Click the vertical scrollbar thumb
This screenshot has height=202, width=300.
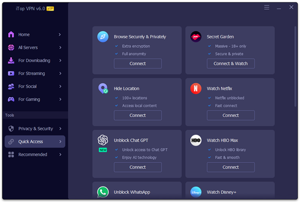pyautogui.click(x=295, y=67)
